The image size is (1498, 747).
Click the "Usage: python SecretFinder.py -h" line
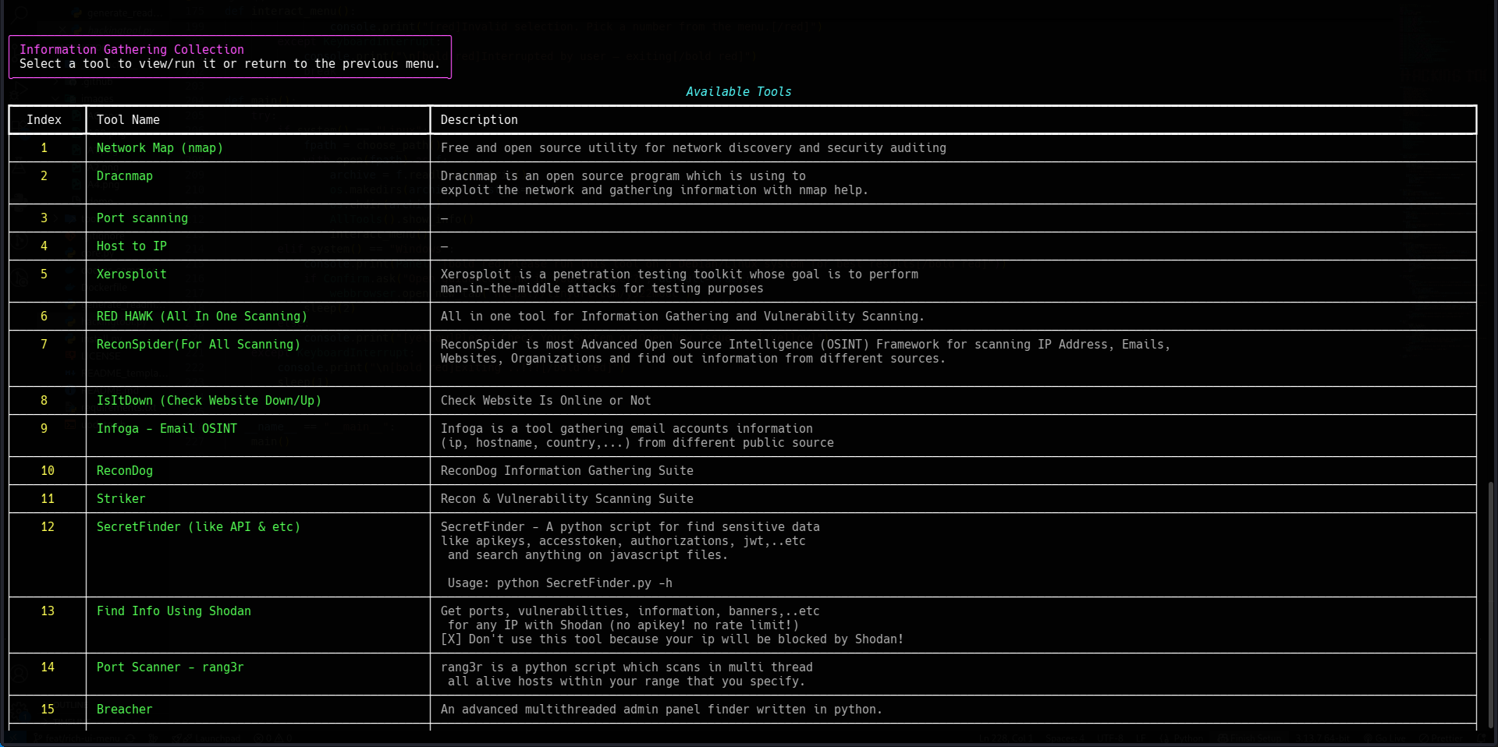(560, 583)
